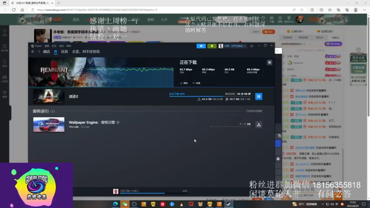
Task: Switch to the 库 tab in Steam
Action: 55,51
